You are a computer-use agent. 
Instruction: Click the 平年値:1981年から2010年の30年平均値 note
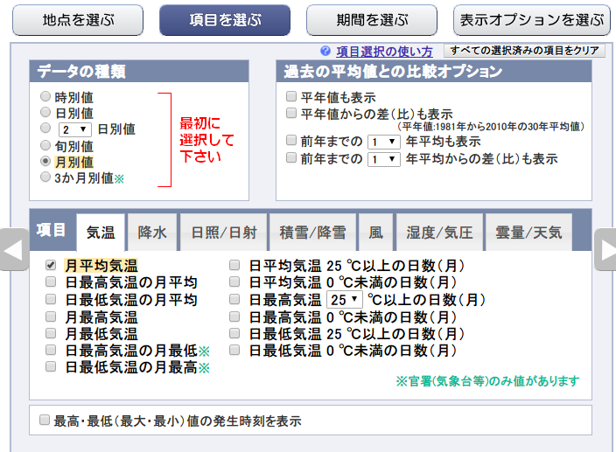pos(491,127)
